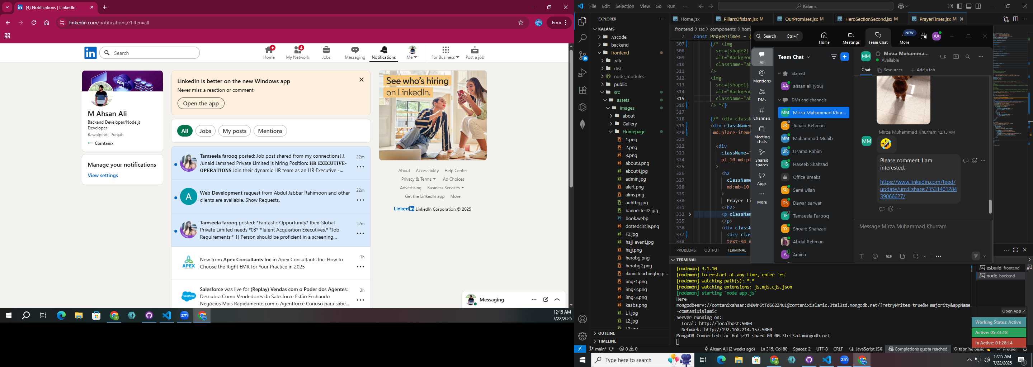
Task: Select the Jobs notifications filter
Action: pyautogui.click(x=205, y=131)
